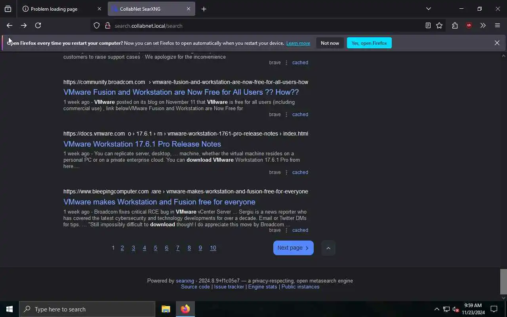Open Engine stats footer link

coord(263,287)
